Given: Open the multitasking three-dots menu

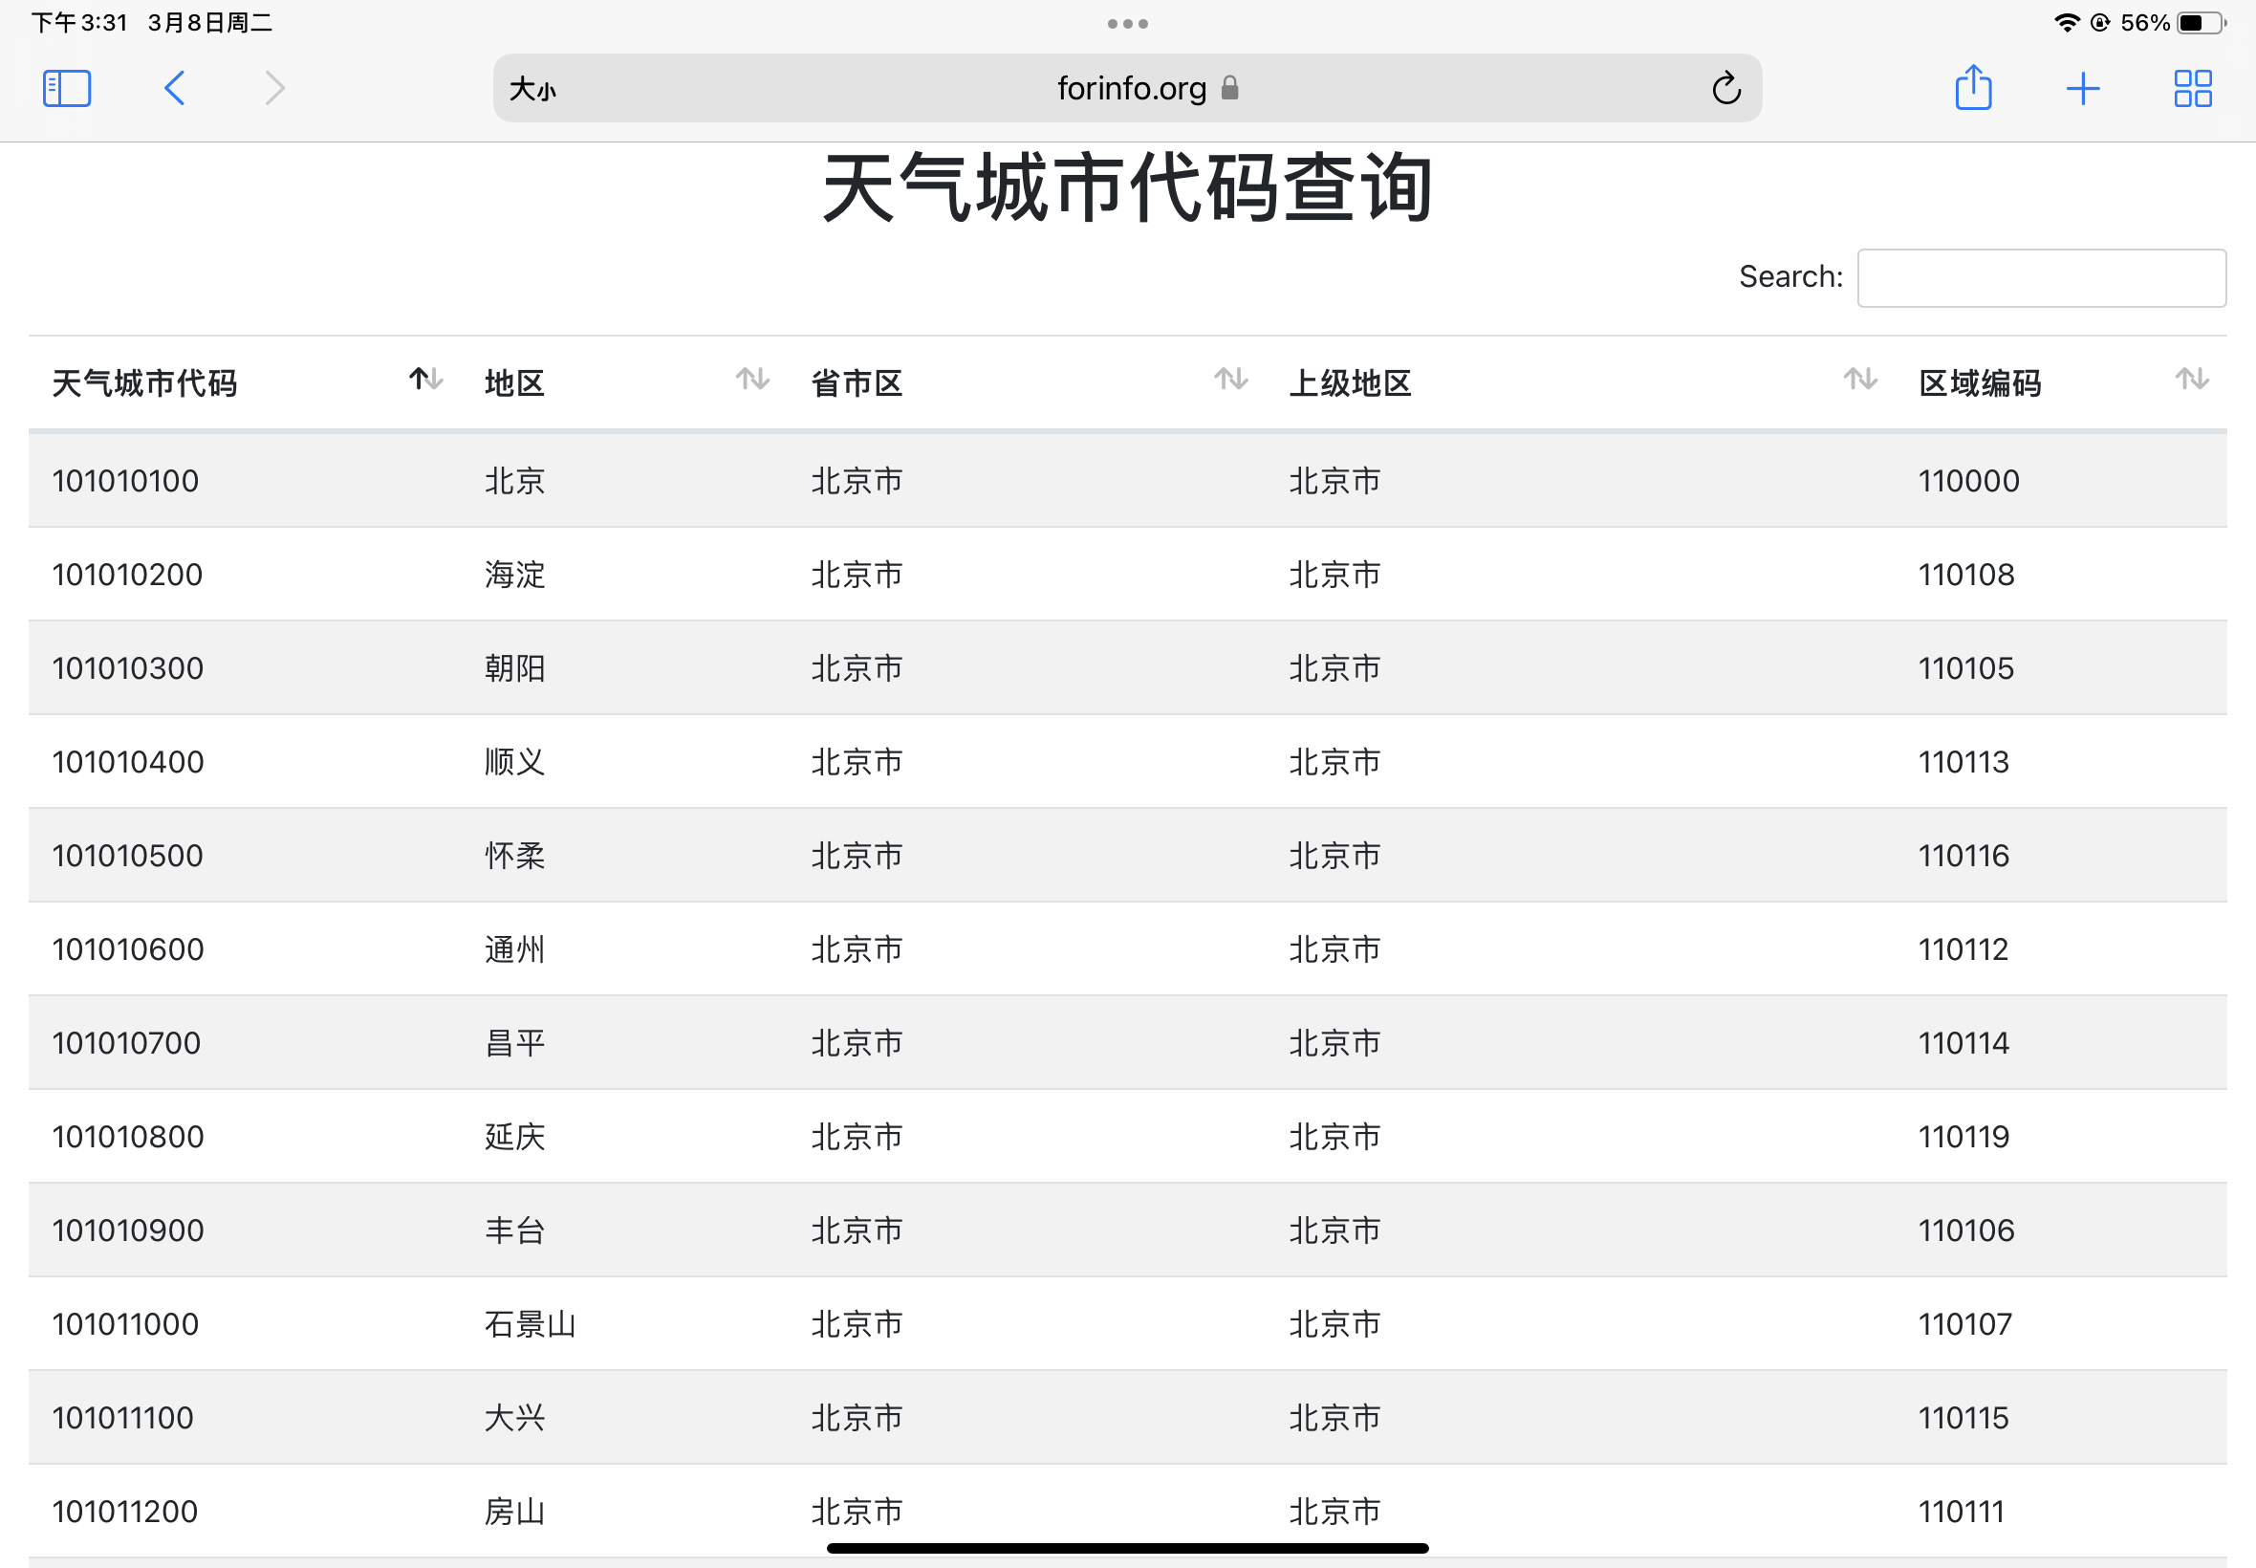Looking at the screenshot, I should pyautogui.click(x=1127, y=24).
